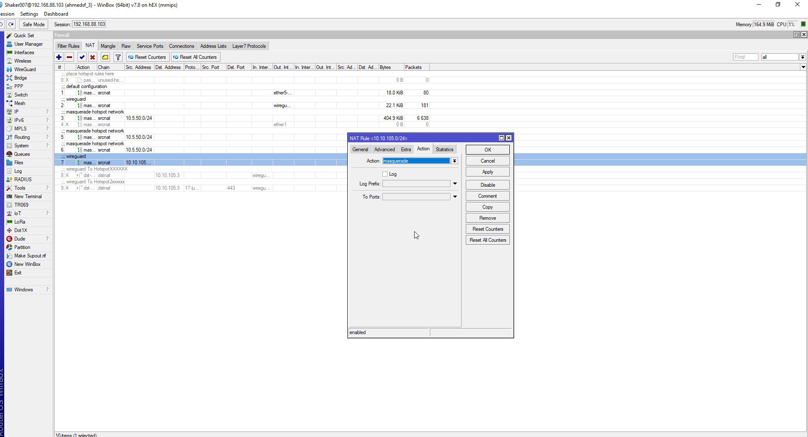Viewport: 808px width, 437px height.
Task: Open WireGuard in the sidebar
Action: click(25, 69)
